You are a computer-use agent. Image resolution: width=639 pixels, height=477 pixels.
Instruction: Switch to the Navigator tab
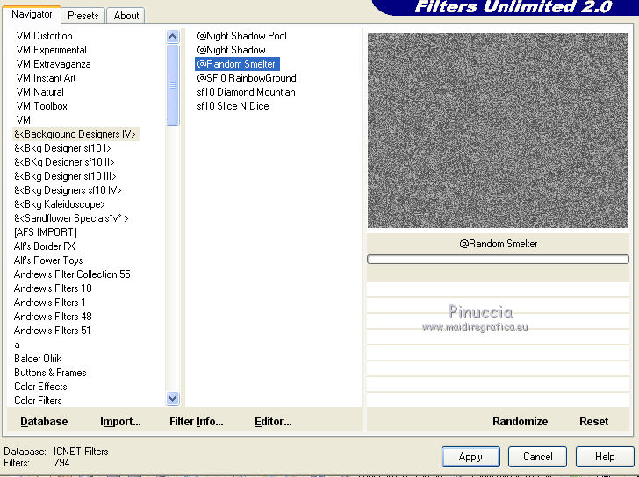click(32, 14)
